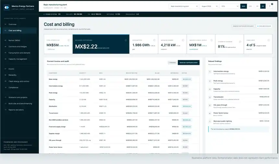Click the Provenance status bar entry

132,14
